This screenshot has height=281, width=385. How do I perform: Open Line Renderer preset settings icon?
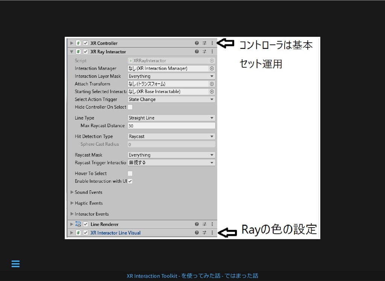[x=204, y=224]
